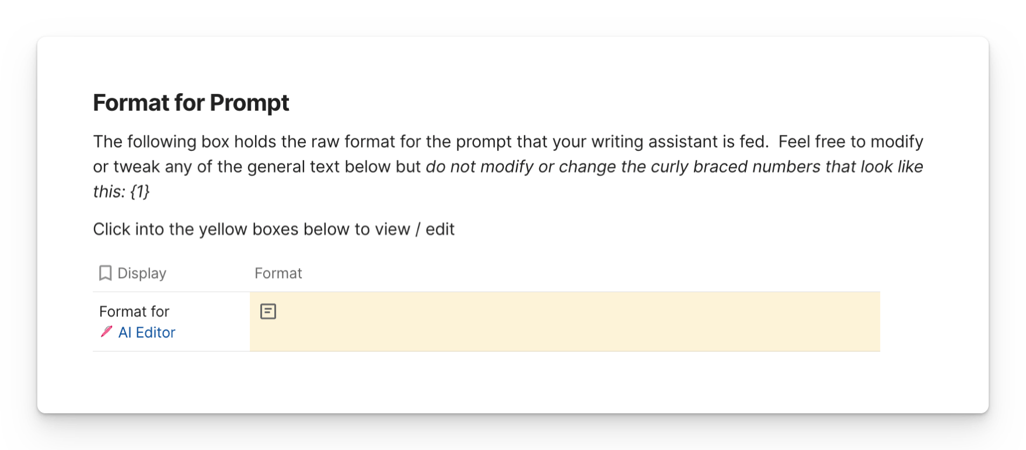Open the AI Editor link
Screen dimensions: 1026x450
point(146,332)
